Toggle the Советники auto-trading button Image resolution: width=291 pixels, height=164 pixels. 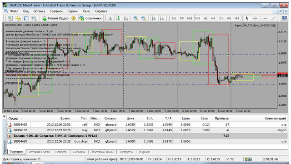point(90,18)
